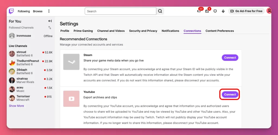Open Prime loot crown icon with 23 badge

tap(199, 11)
